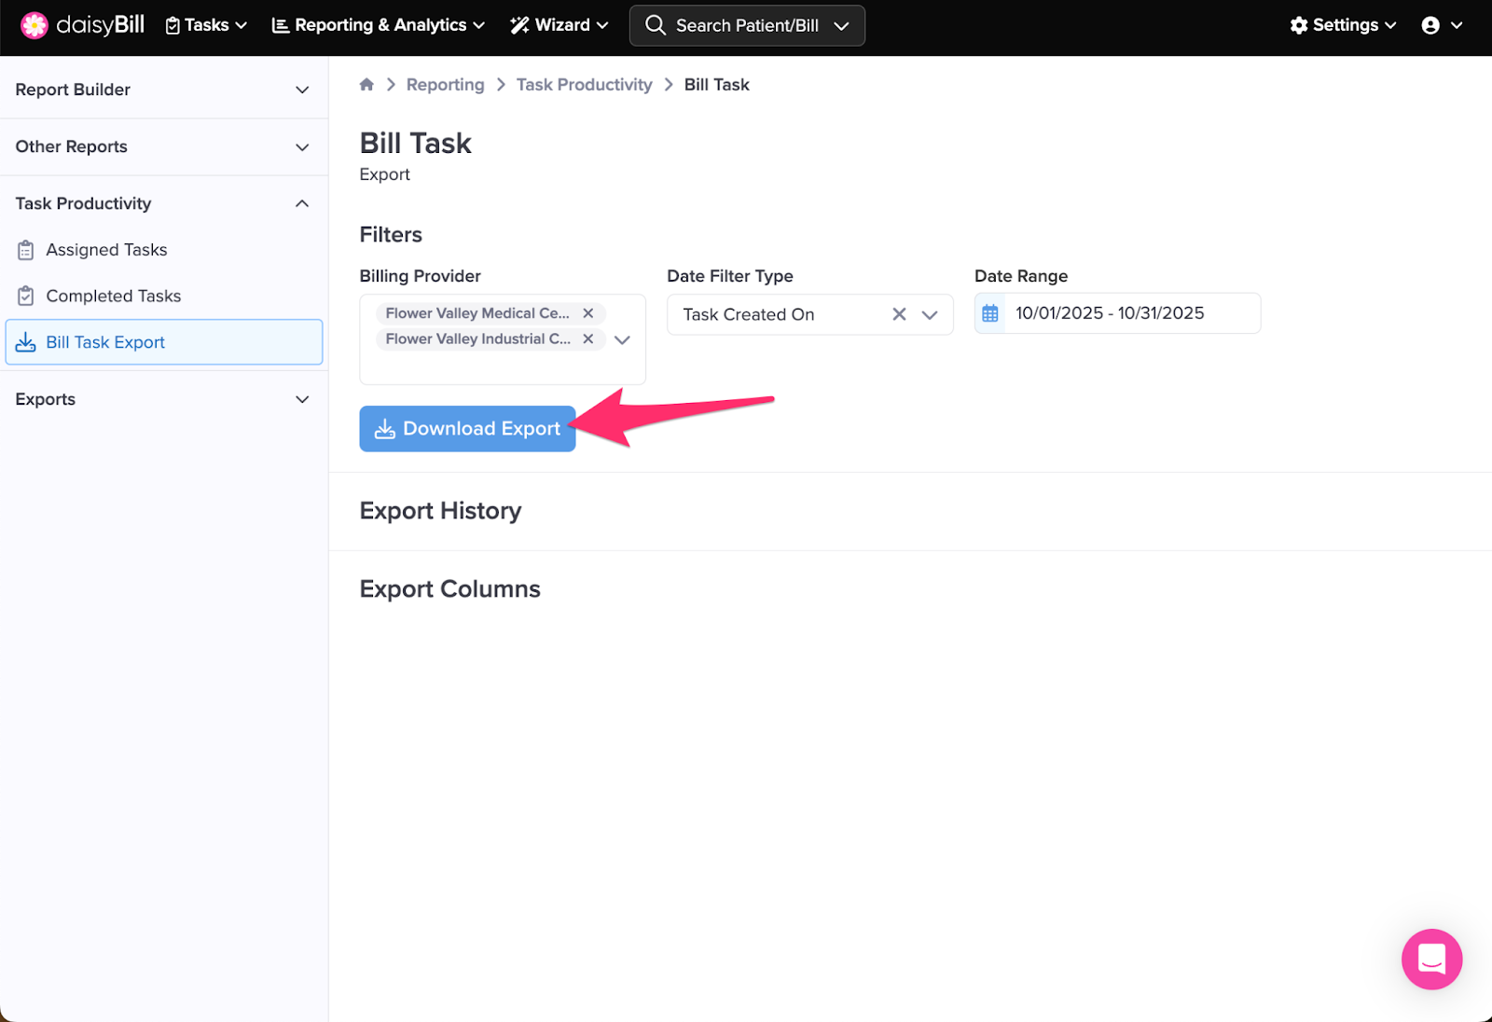Click the calendar icon in Date Range
The image size is (1492, 1022).
[990, 314]
